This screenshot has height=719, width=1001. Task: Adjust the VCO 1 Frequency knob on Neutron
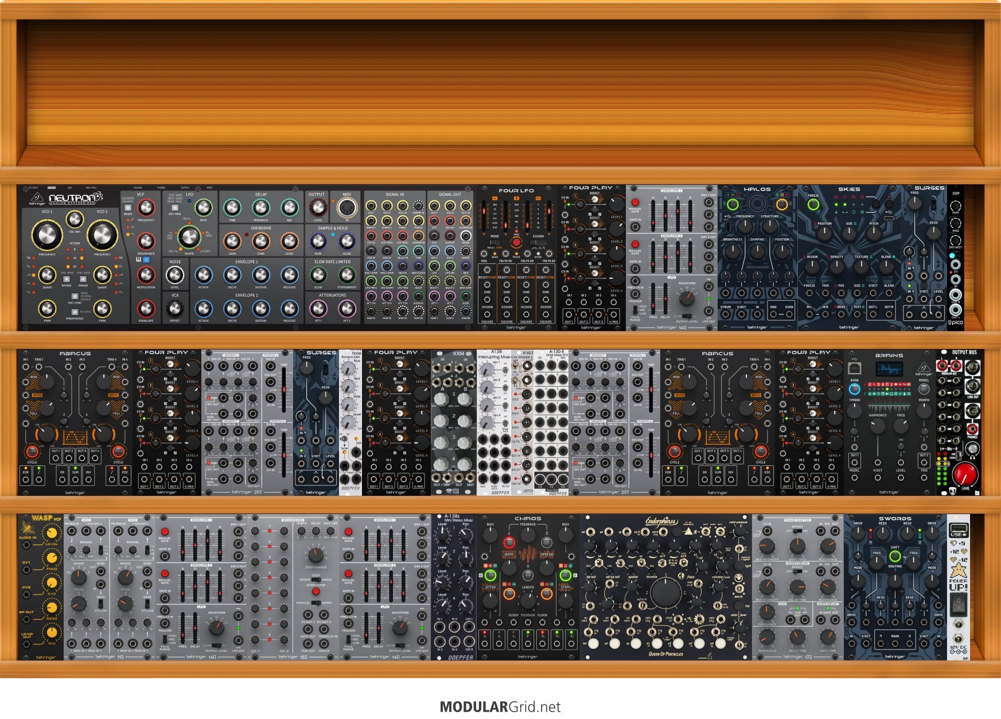point(47,235)
